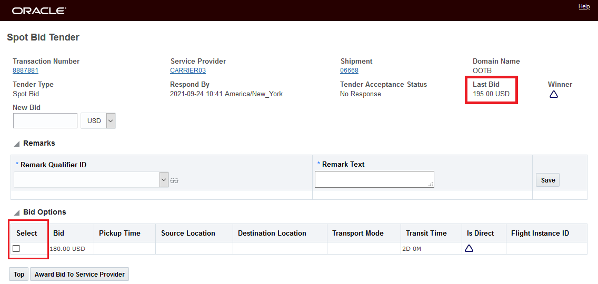The image size is (598, 284).
Task: Save the remark
Action: (547, 180)
